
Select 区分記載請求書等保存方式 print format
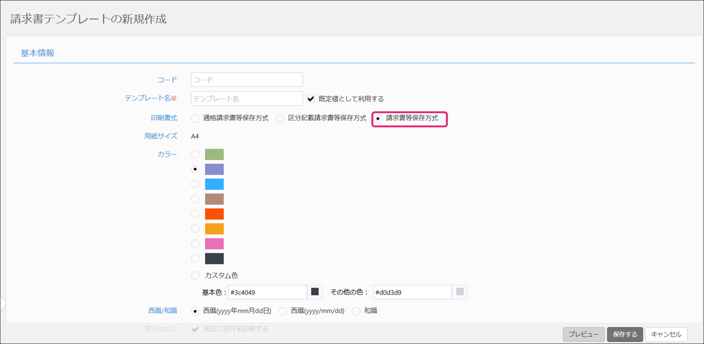click(280, 118)
